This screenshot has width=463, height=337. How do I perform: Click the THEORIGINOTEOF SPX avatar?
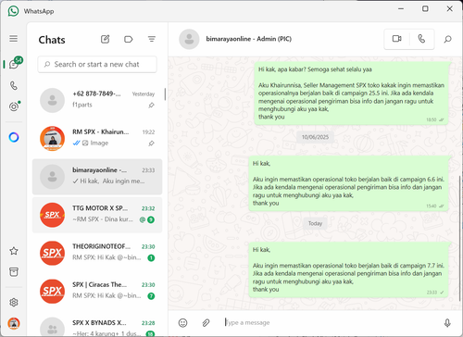52,254
